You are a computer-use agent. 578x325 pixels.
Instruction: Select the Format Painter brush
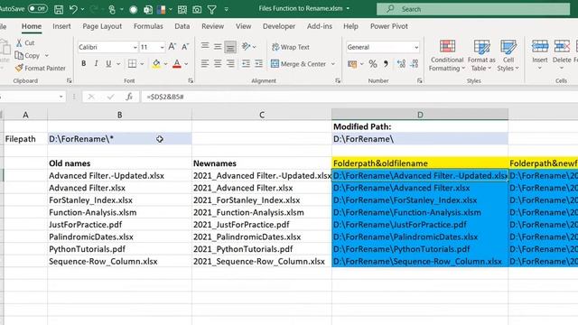(x=19, y=68)
